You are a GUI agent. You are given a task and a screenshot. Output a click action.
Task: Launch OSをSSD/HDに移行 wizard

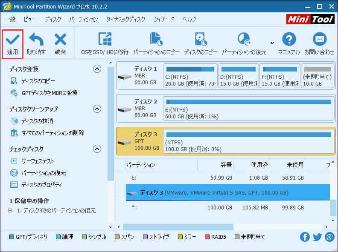click(105, 44)
